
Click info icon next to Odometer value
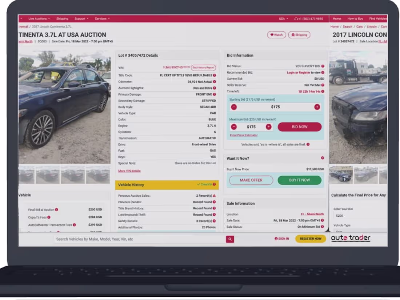point(215,81)
